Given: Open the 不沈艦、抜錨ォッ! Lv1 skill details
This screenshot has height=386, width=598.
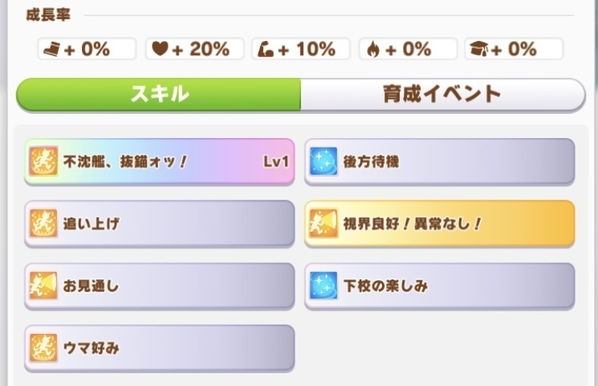Looking at the screenshot, I should [161, 162].
